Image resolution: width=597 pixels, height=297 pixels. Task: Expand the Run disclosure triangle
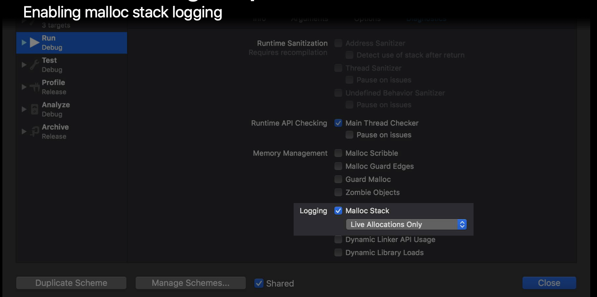point(24,42)
